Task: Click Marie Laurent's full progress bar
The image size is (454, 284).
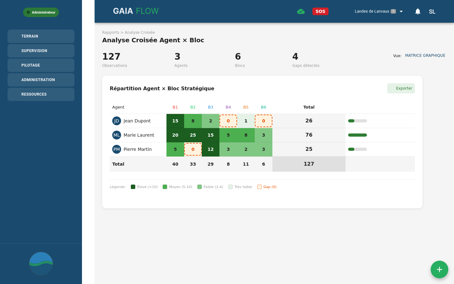Action: (357, 135)
